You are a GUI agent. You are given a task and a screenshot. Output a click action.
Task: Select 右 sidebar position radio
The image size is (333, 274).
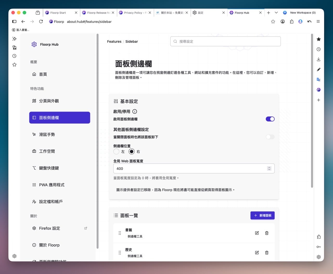132,152
